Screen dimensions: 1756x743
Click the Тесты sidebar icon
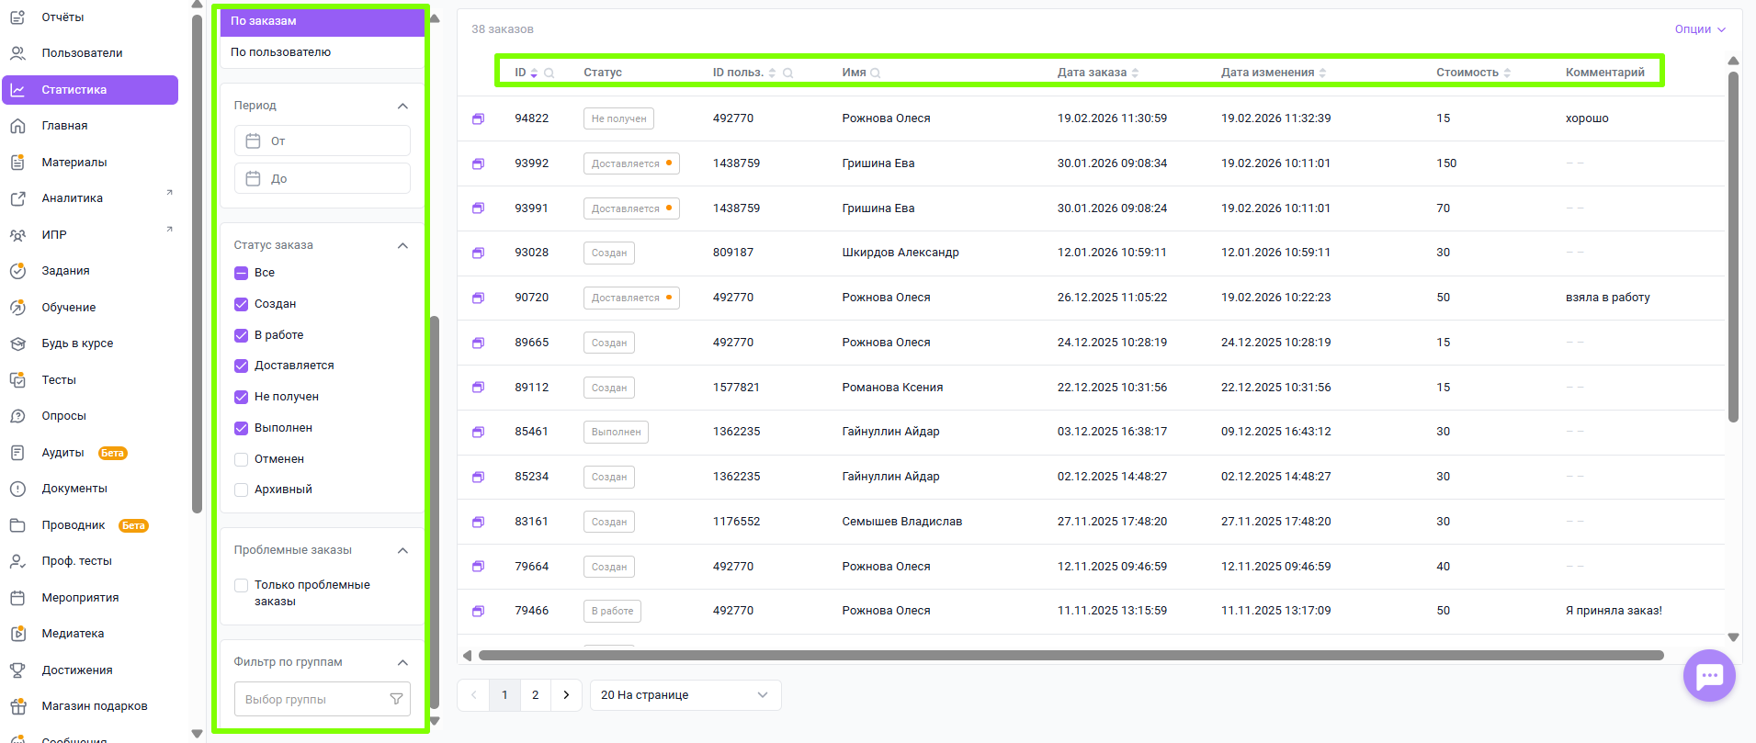17,380
